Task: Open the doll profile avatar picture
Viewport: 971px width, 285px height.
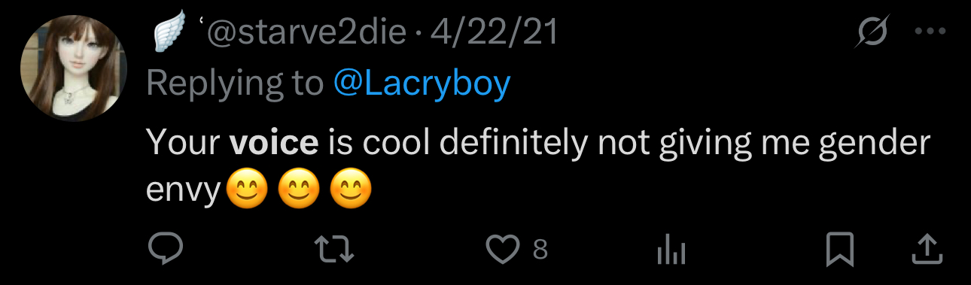Action: (74, 68)
